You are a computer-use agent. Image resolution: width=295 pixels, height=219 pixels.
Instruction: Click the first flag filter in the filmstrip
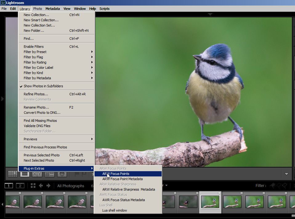(x=273, y=185)
